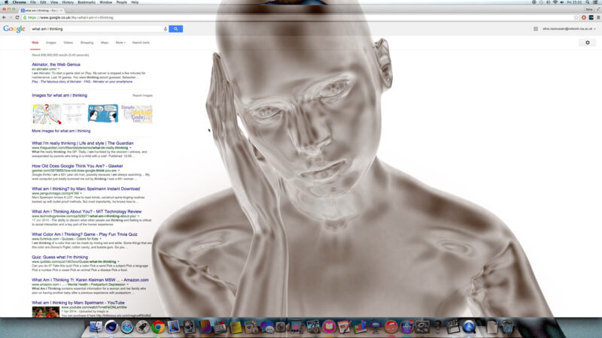This screenshot has height=338, width=602.
Task: Open Spotlight search in menu bar
Action: (588, 2)
